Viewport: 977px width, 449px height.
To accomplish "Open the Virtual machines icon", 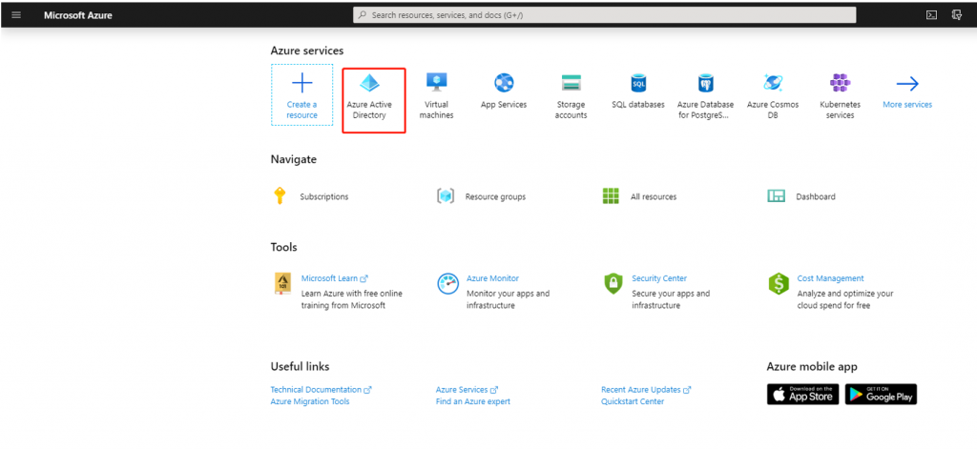I will (x=436, y=82).
